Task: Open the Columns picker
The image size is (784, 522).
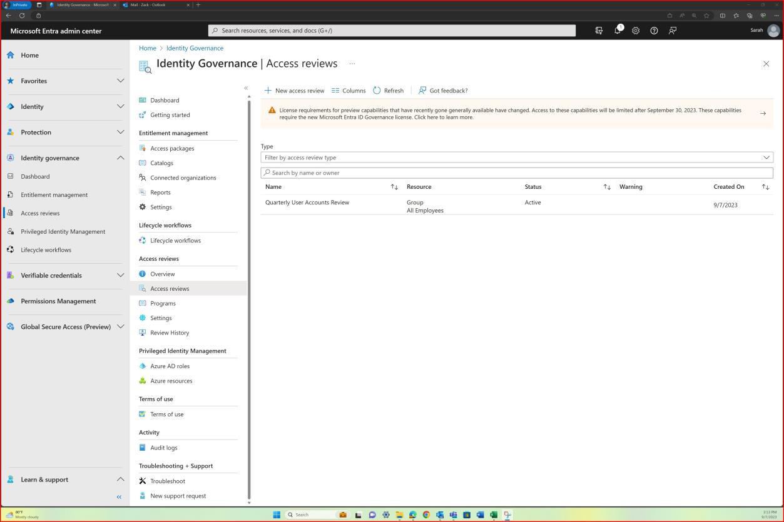Action: tap(349, 90)
